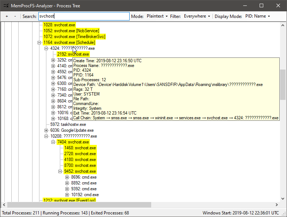The width and height of the screenshot is (287, 217).
Task: Collapse the 7404 svchost.exe node
Action: tap(53, 142)
